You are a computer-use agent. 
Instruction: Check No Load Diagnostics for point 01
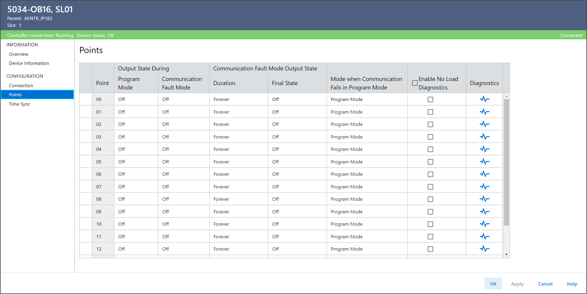click(430, 112)
